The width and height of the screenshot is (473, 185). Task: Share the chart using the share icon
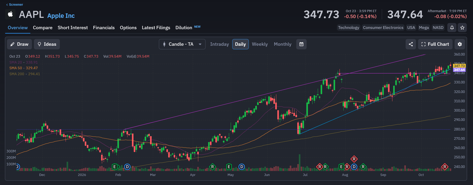point(411,44)
